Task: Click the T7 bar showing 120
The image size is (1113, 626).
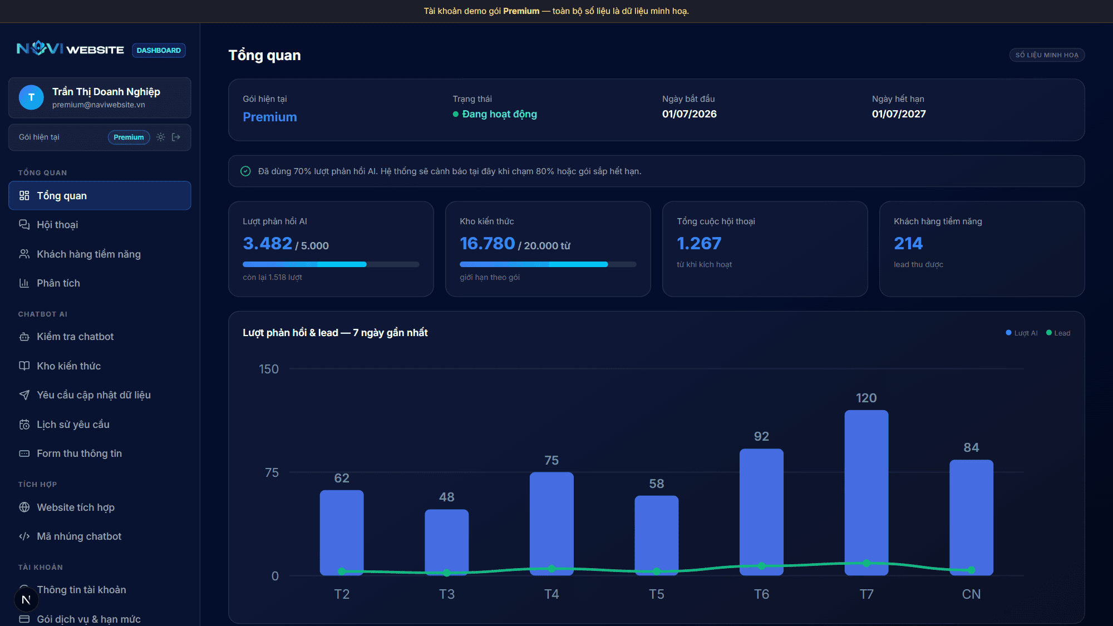Action: coord(866,492)
